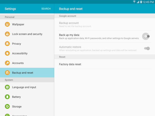Tap the battery indicator in status bar
The width and height of the screenshot is (155, 116).
pos(141,2)
